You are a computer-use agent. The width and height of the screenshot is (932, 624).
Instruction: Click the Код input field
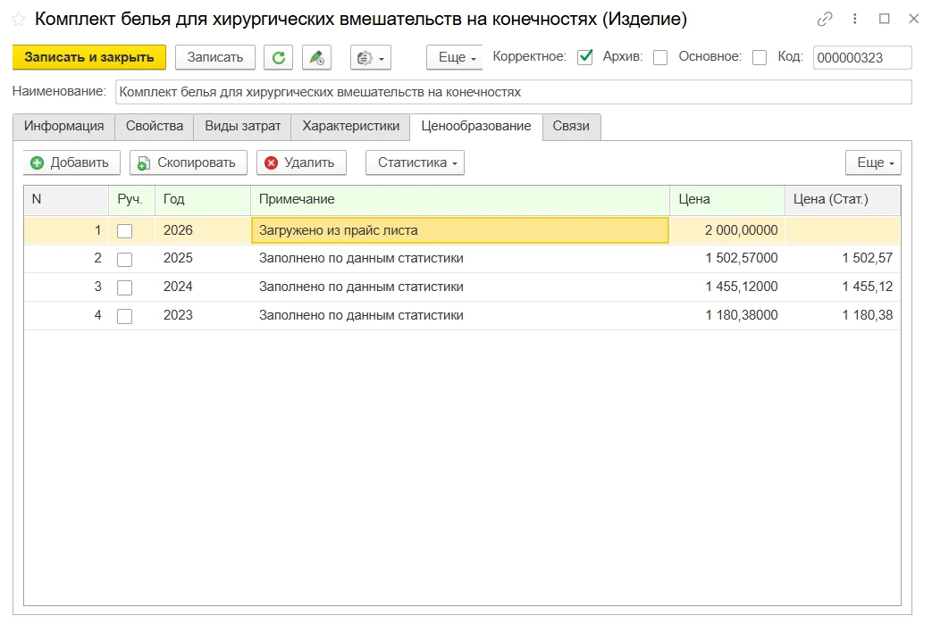click(862, 58)
